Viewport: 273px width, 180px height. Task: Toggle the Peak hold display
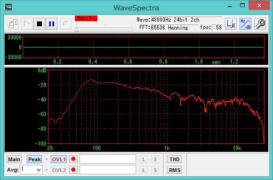tap(34, 159)
